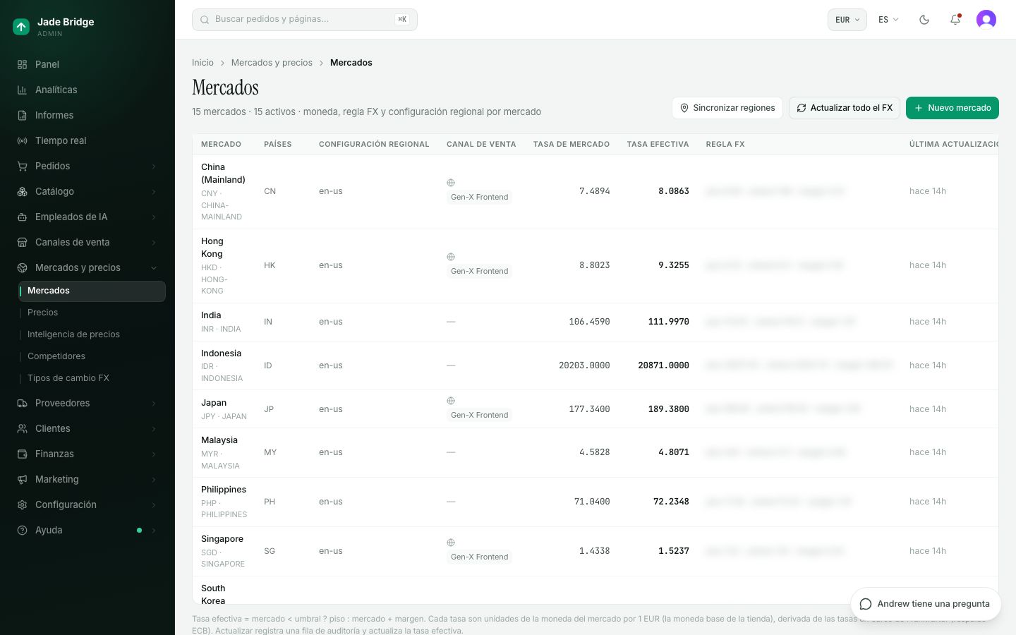Screen dimensions: 1016x635
Task: Click the Panel sidebar icon
Action: click(23, 64)
